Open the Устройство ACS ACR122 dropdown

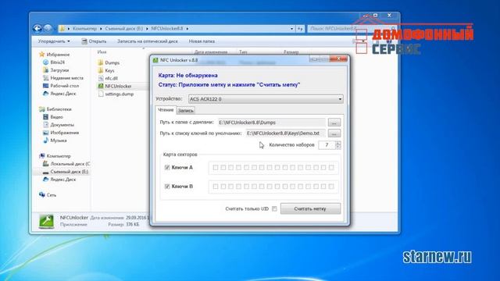266,99
